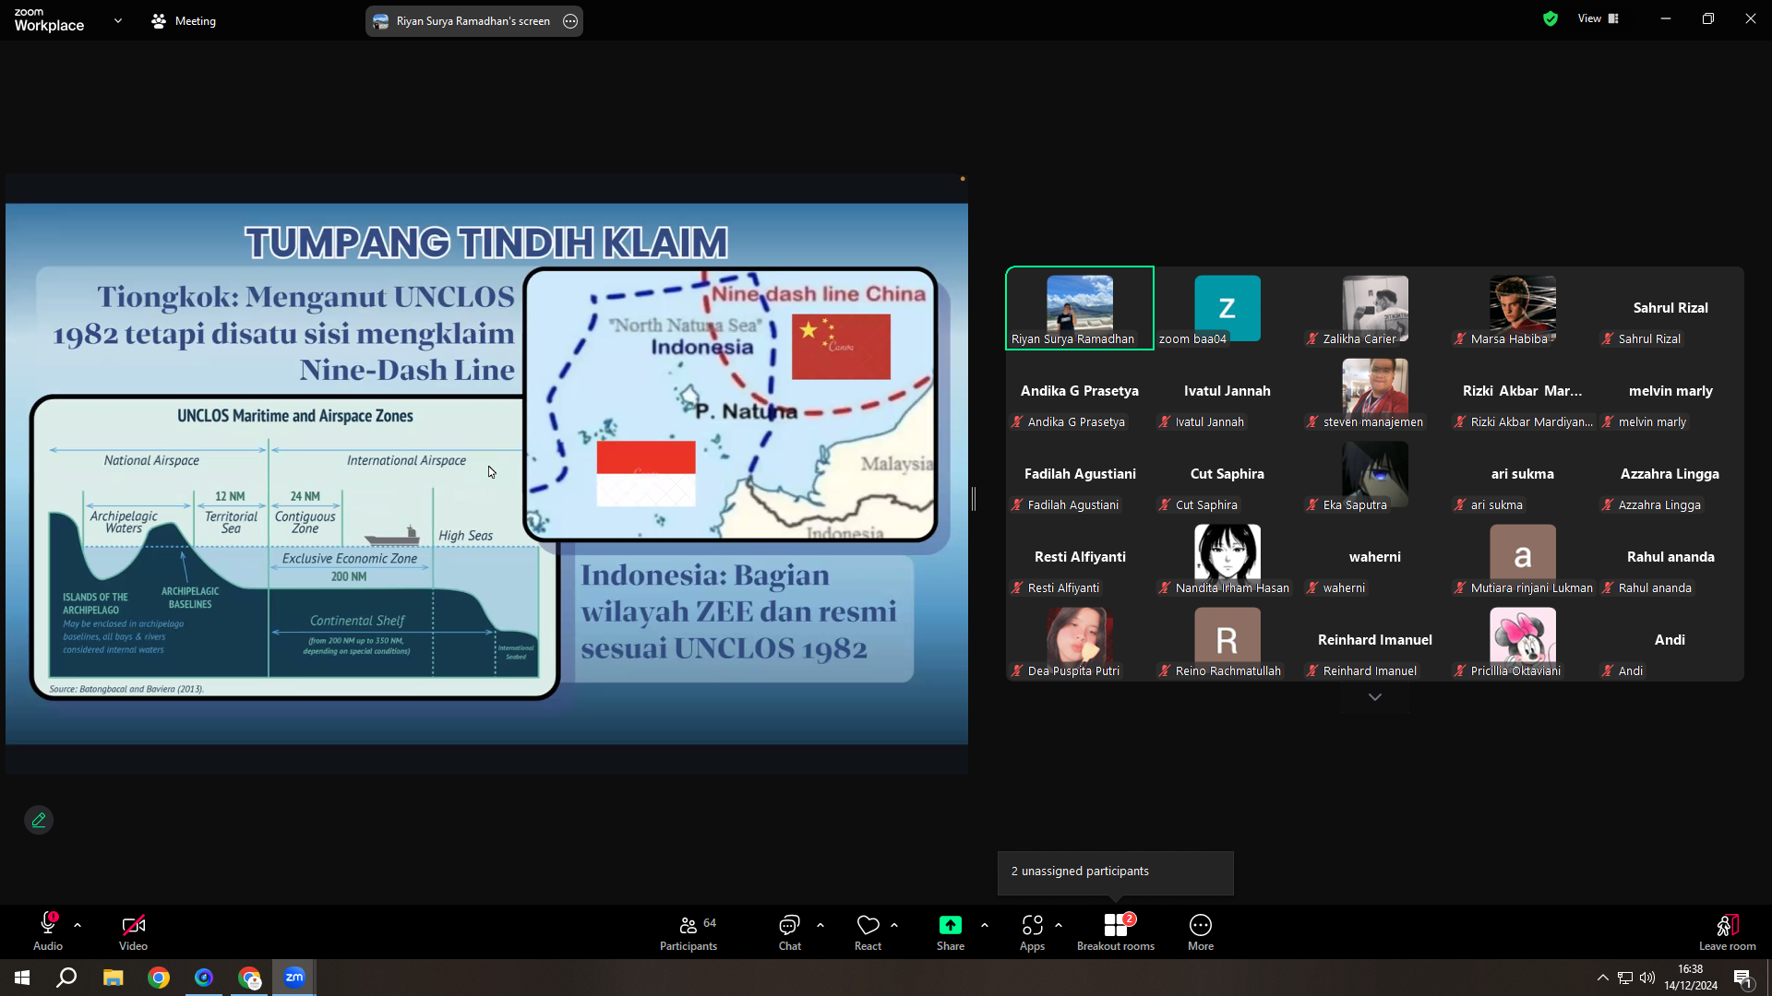Screen dimensions: 1772x996
Task: Click Pricillia Oktaviani's video thumbnail
Action: (x=1523, y=640)
